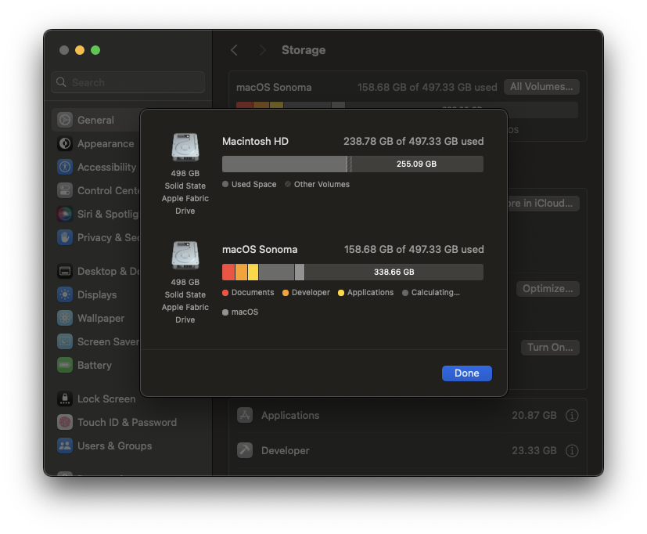647x534 pixels.
Task: Click the Macintosh HD used space bar
Action: [x=284, y=164]
